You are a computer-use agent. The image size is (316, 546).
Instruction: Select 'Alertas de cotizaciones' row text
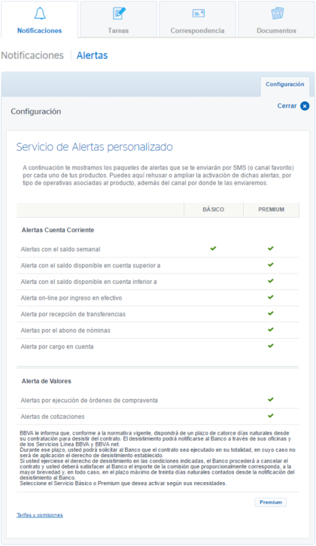click(53, 416)
